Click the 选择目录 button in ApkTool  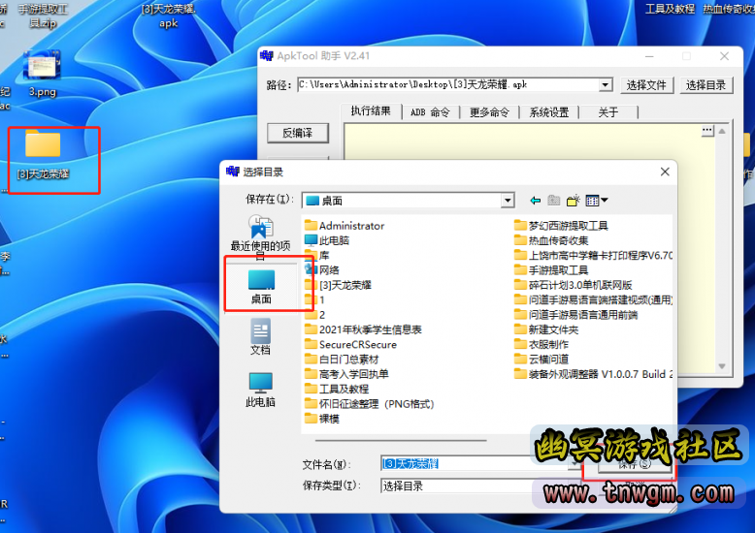[x=706, y=85]
